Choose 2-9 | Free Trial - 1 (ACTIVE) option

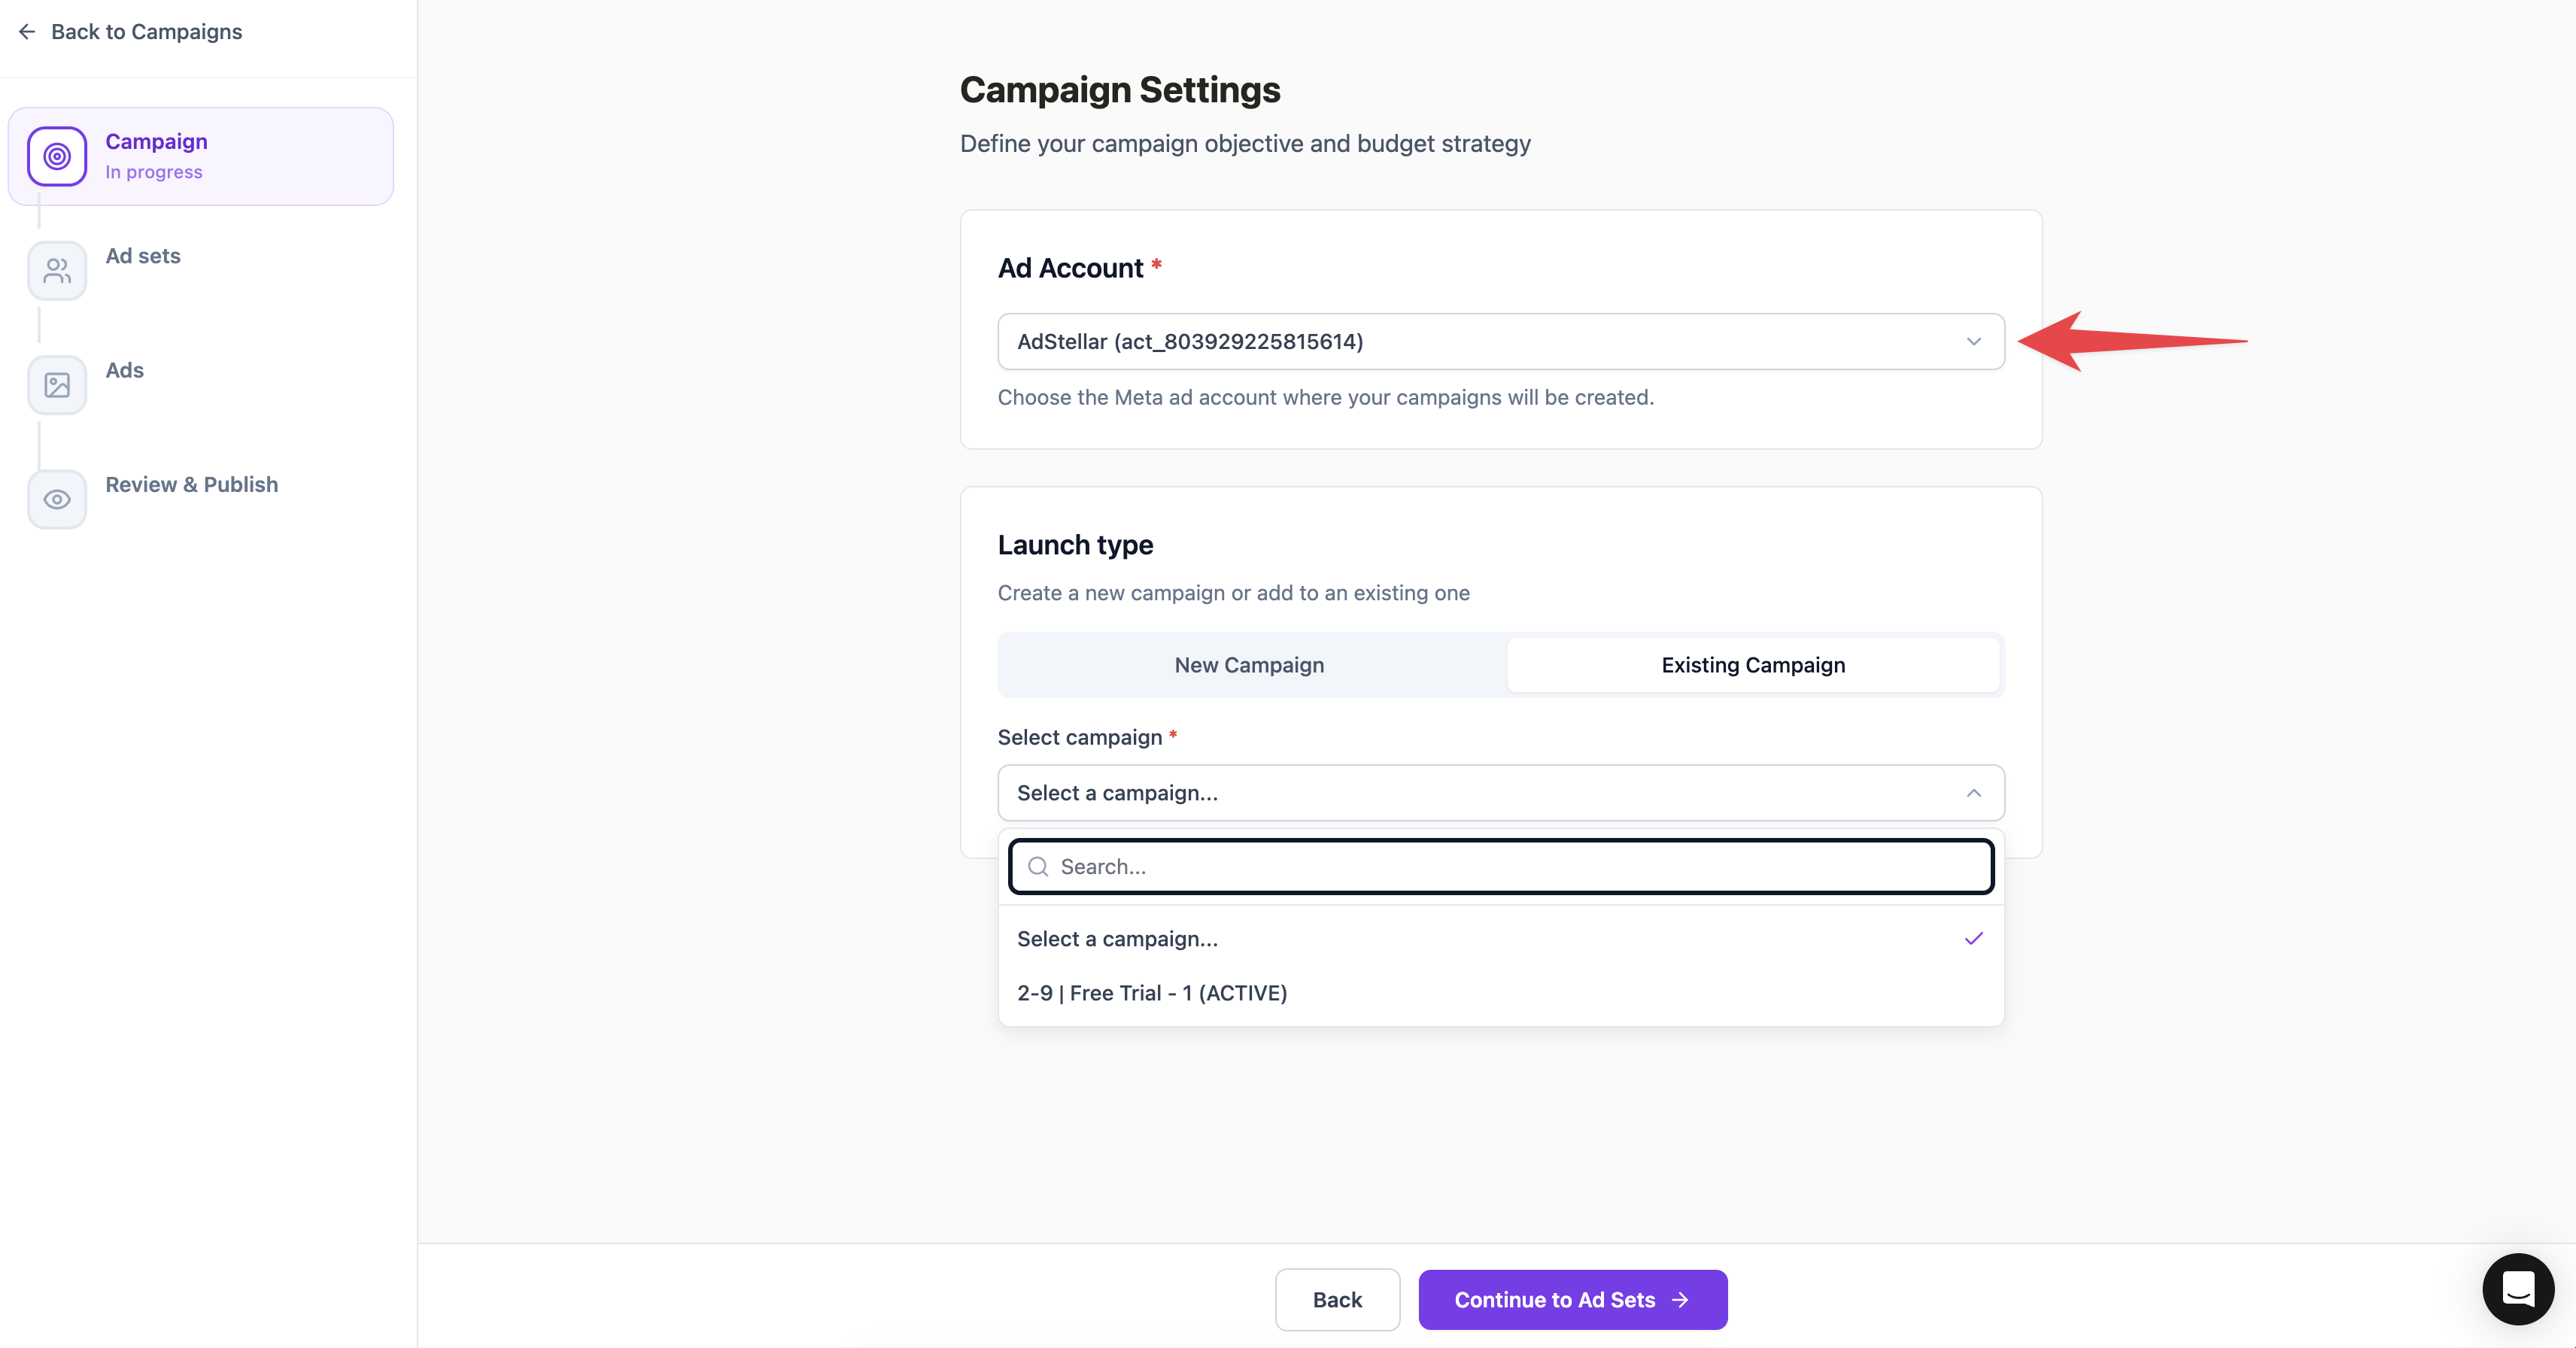click(x=1152, y=993)
